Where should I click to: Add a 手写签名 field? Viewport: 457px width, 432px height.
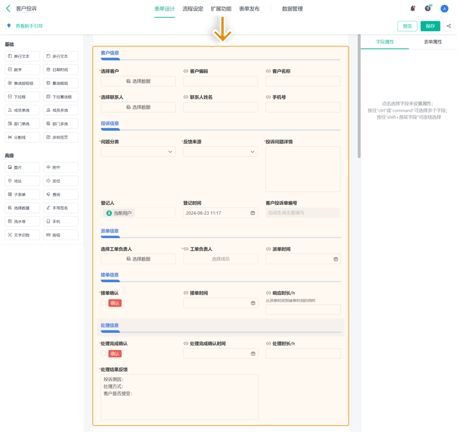(x=61, y=208)
